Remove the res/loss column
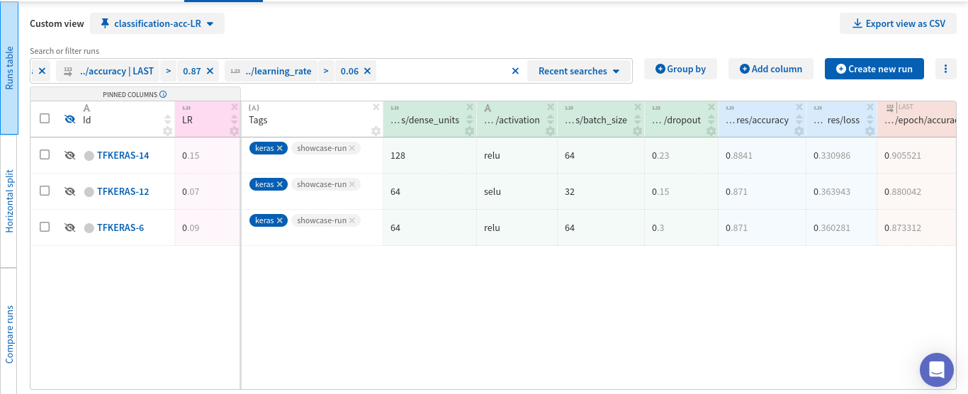 (870, 107)
